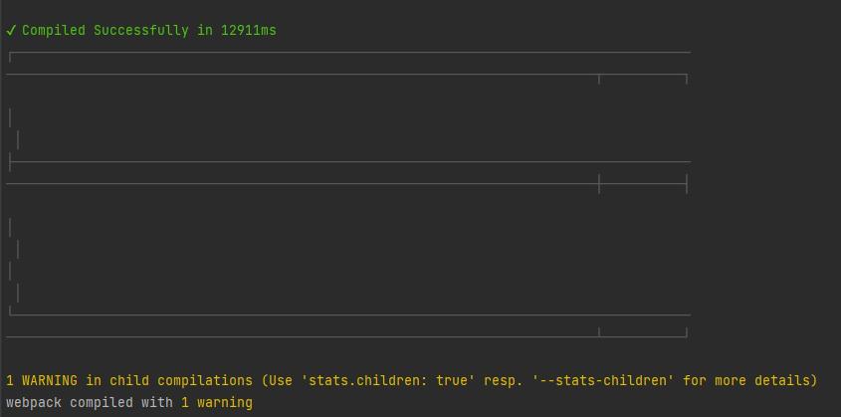
Task: Click the word 'details' in warning line
Action: 782,381
